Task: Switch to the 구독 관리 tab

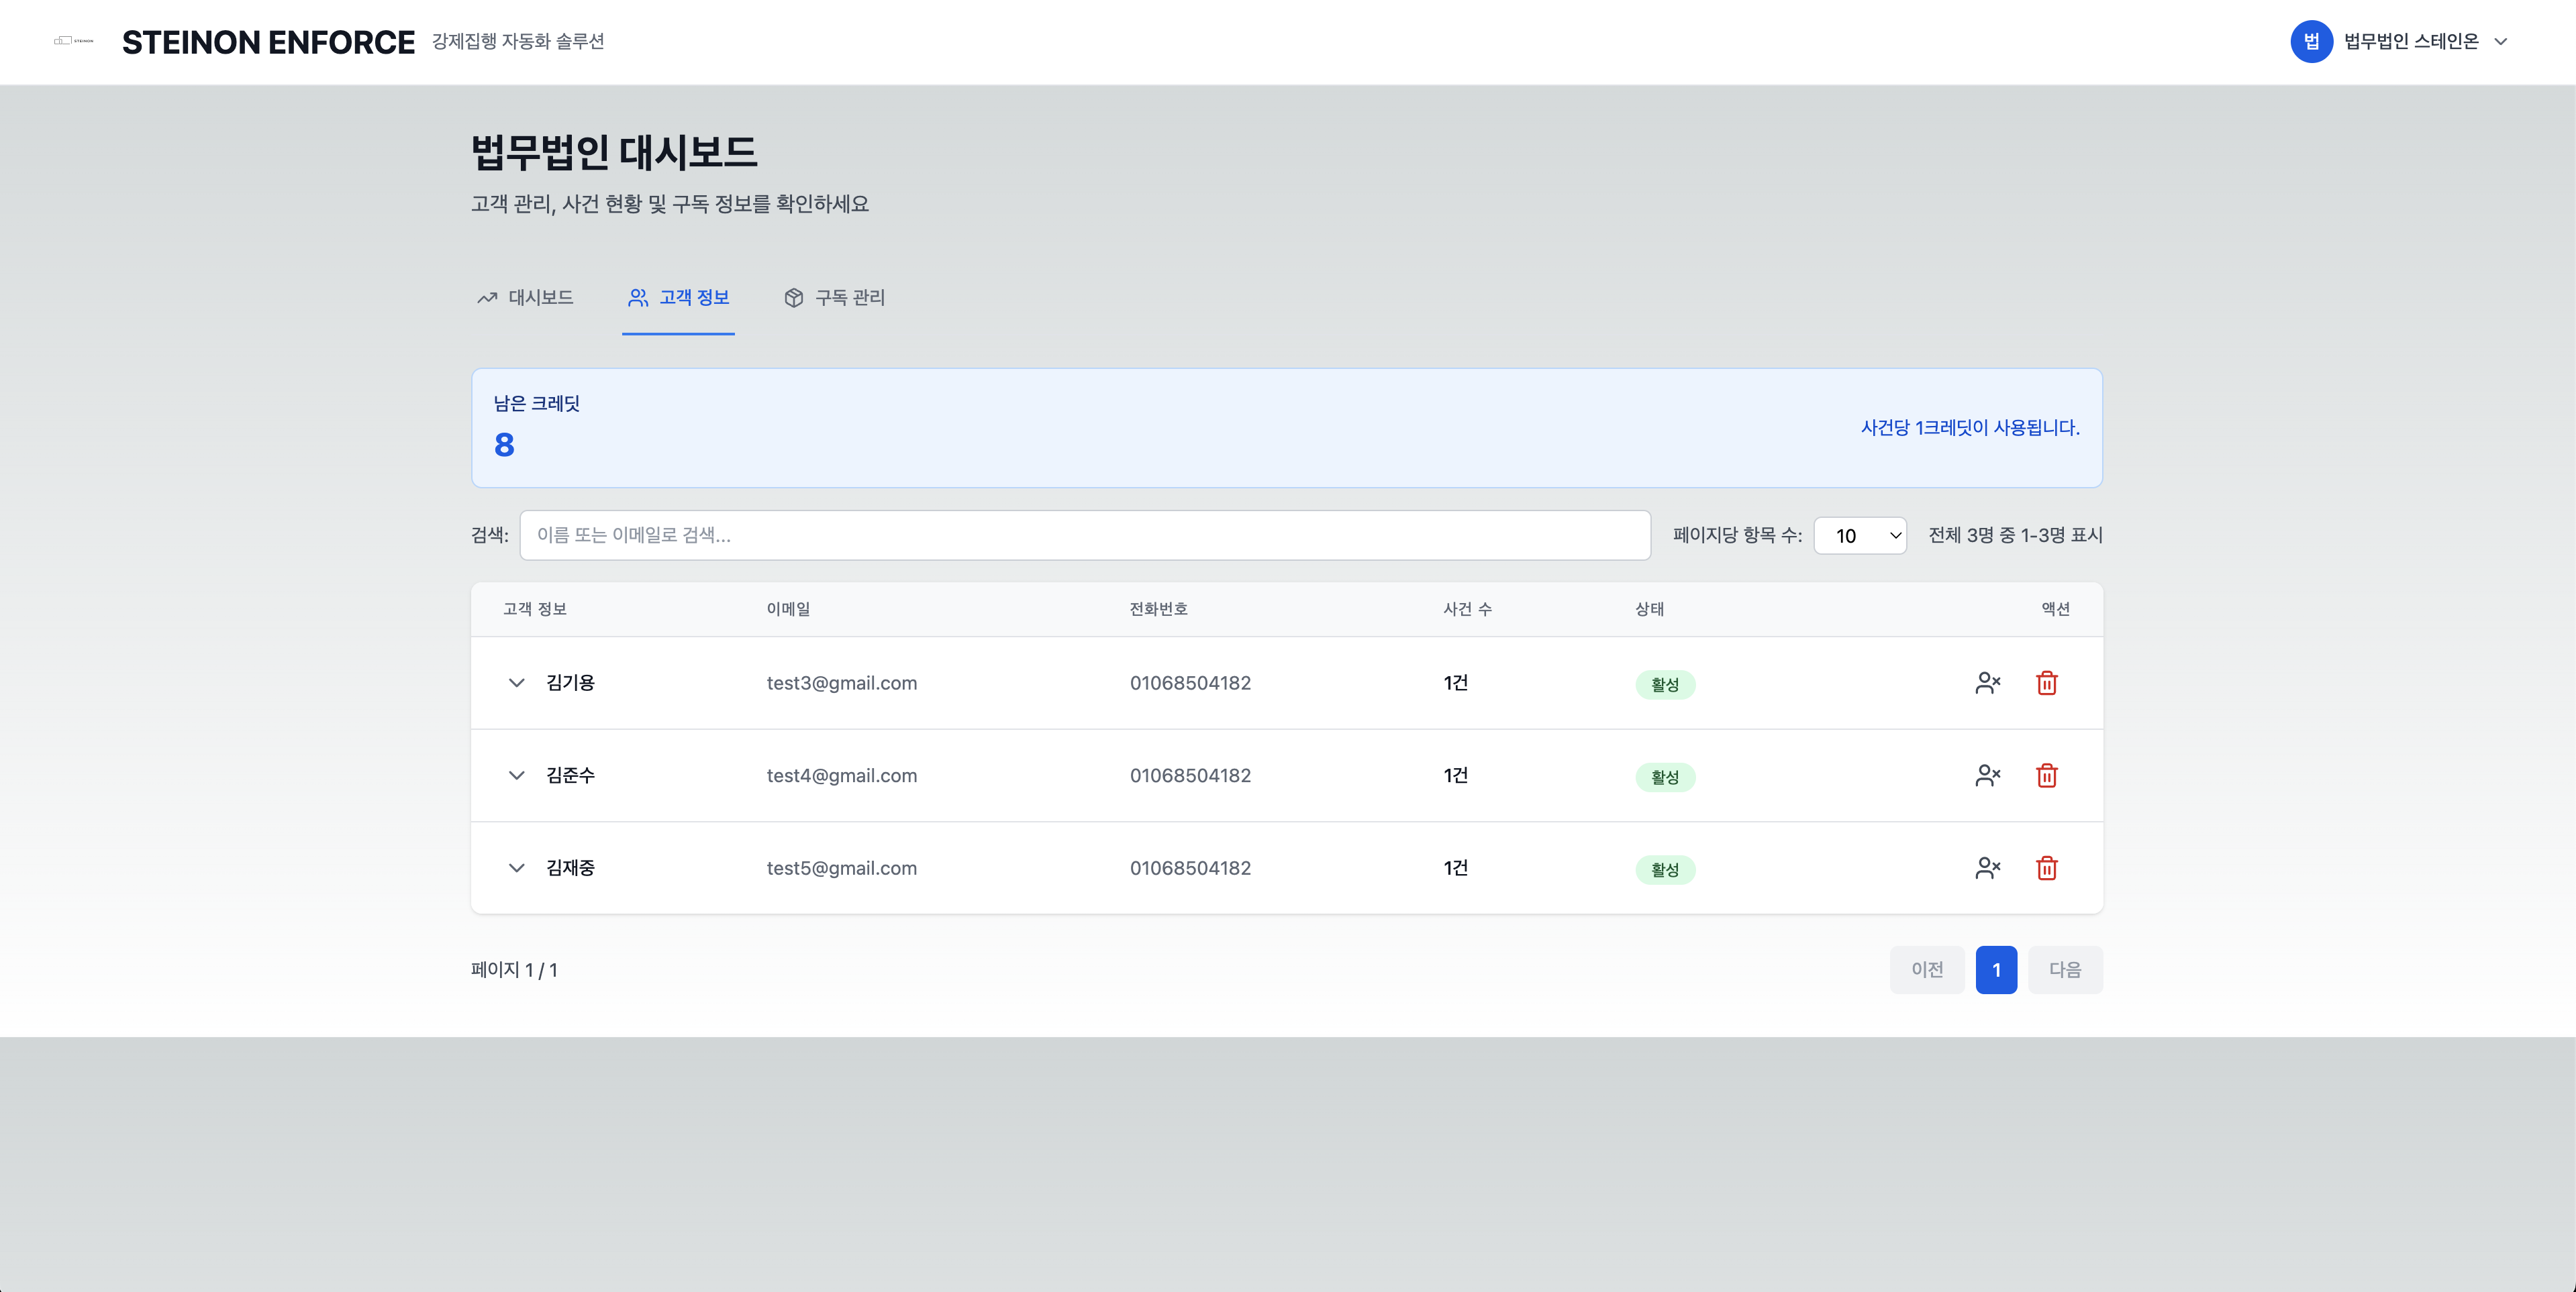Action: pyautogui.click(x=835, y=298)
